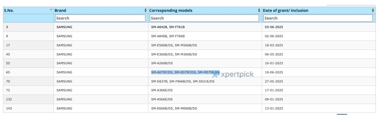Click SAMSUNG brand in row 143

64,108
